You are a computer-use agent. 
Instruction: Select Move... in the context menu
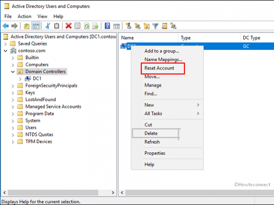pyautogui.click(x=167, y=77)
